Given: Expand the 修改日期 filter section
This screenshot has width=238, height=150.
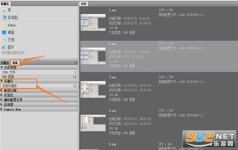Looking at the screenshot, I should click(2, 90).
